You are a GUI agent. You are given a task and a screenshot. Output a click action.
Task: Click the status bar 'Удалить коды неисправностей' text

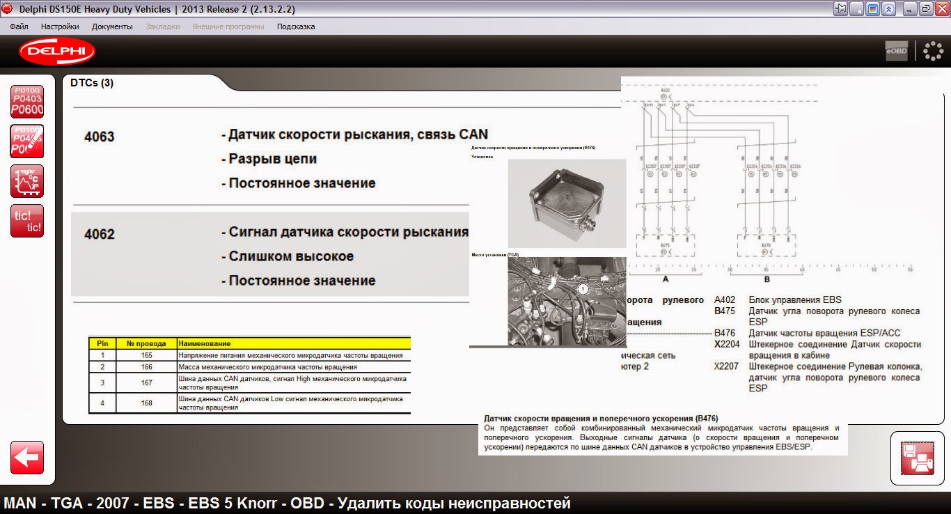point(454,503)
